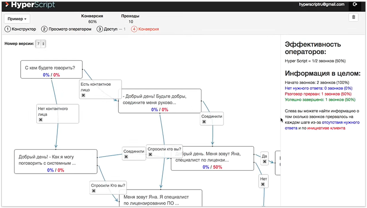Delete the 'Нет контактного лица' connection X

(40, 120)
